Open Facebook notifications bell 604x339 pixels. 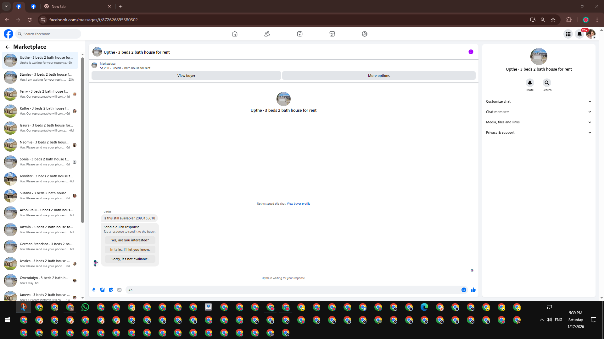579,34
